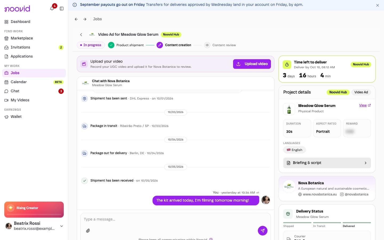Image resolution: width=384 pixels, height=240 pixels.
Task: Open @novabotanica Instagram link
Action: point(354,194)
